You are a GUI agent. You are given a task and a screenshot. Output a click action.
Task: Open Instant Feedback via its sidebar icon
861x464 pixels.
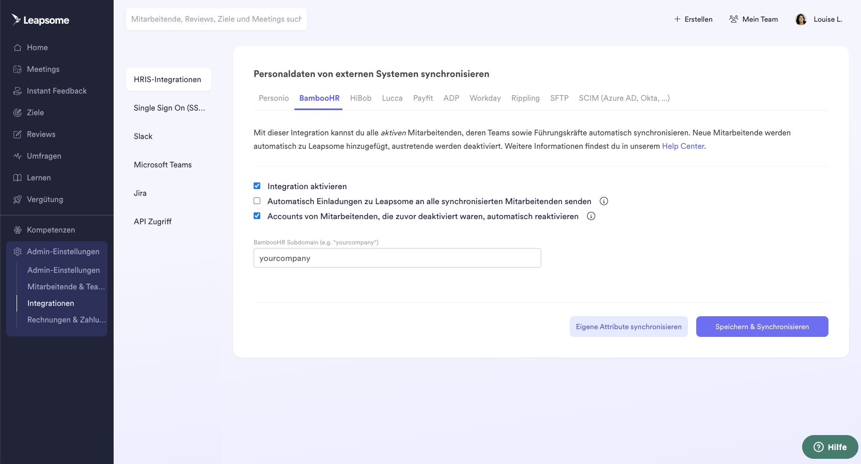(x=18, y=91)
